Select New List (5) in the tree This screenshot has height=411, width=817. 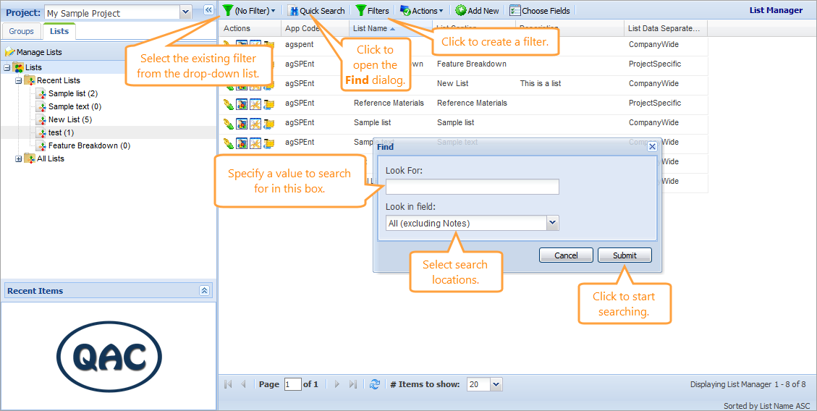(69, 120)
